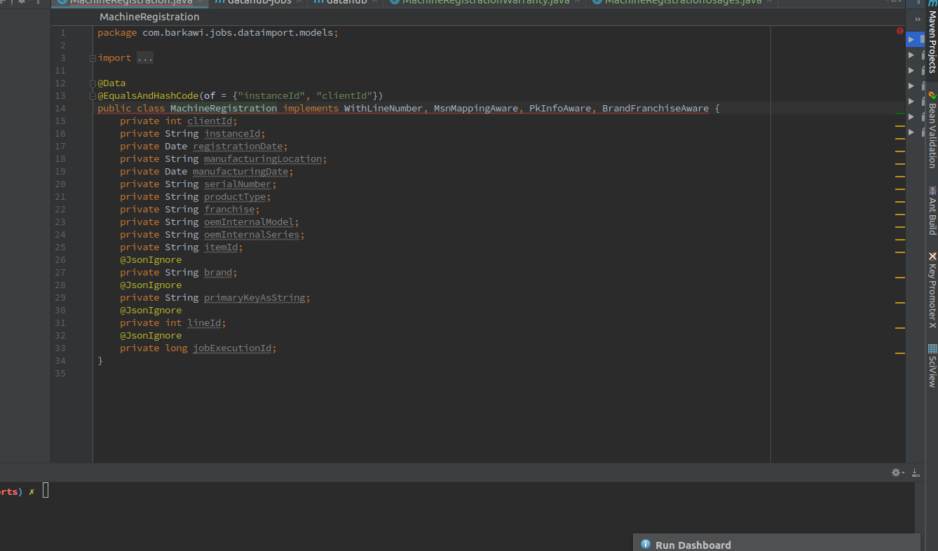Show more Maven toolbar items via double chevron
Image resolution: width=938 pixels, height=551 pixels.
(918, 20)
